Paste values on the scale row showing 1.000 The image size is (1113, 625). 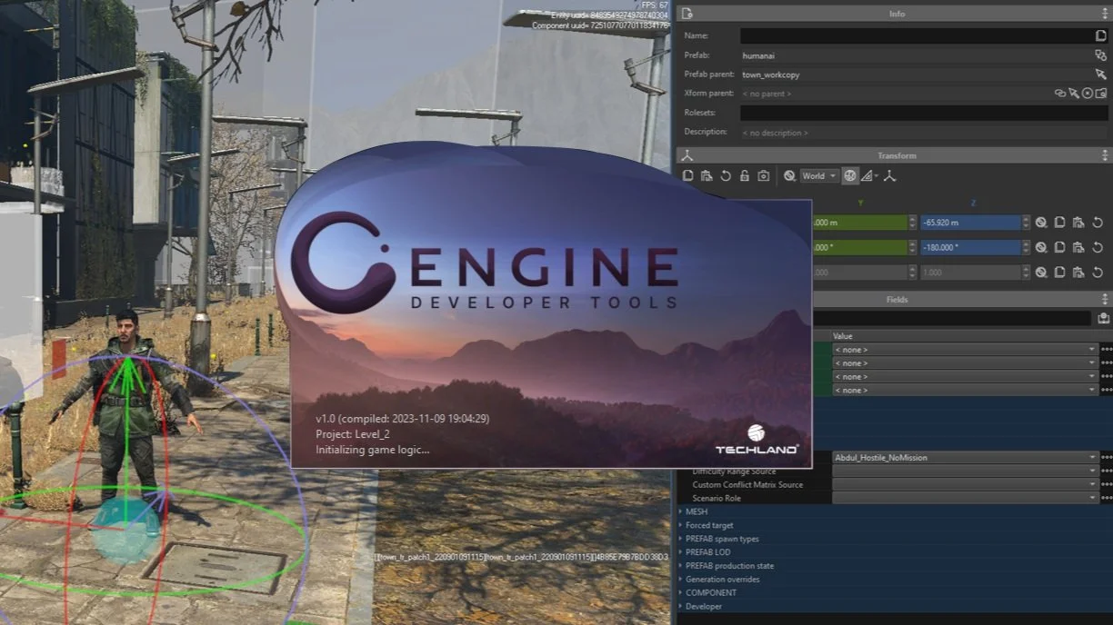pyautogui.click(x=1078, y=272)
